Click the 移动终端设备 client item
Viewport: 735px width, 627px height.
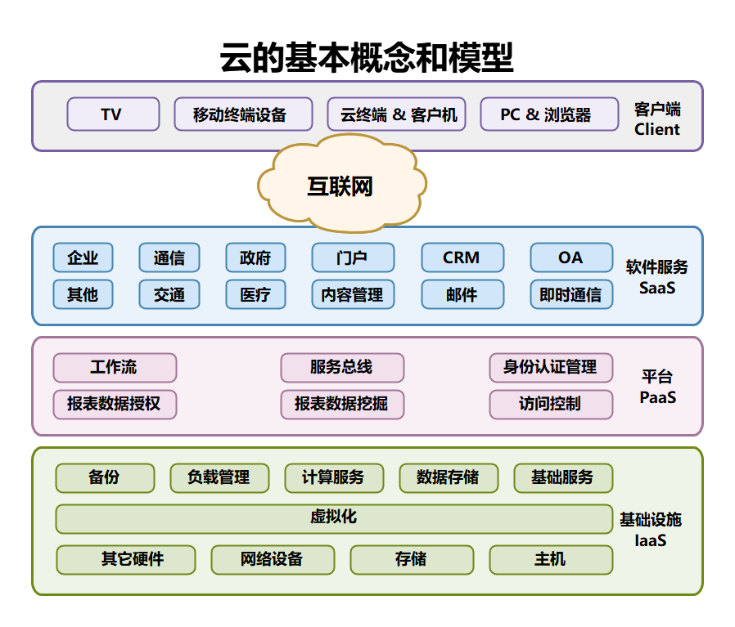(x=242, y=114)
